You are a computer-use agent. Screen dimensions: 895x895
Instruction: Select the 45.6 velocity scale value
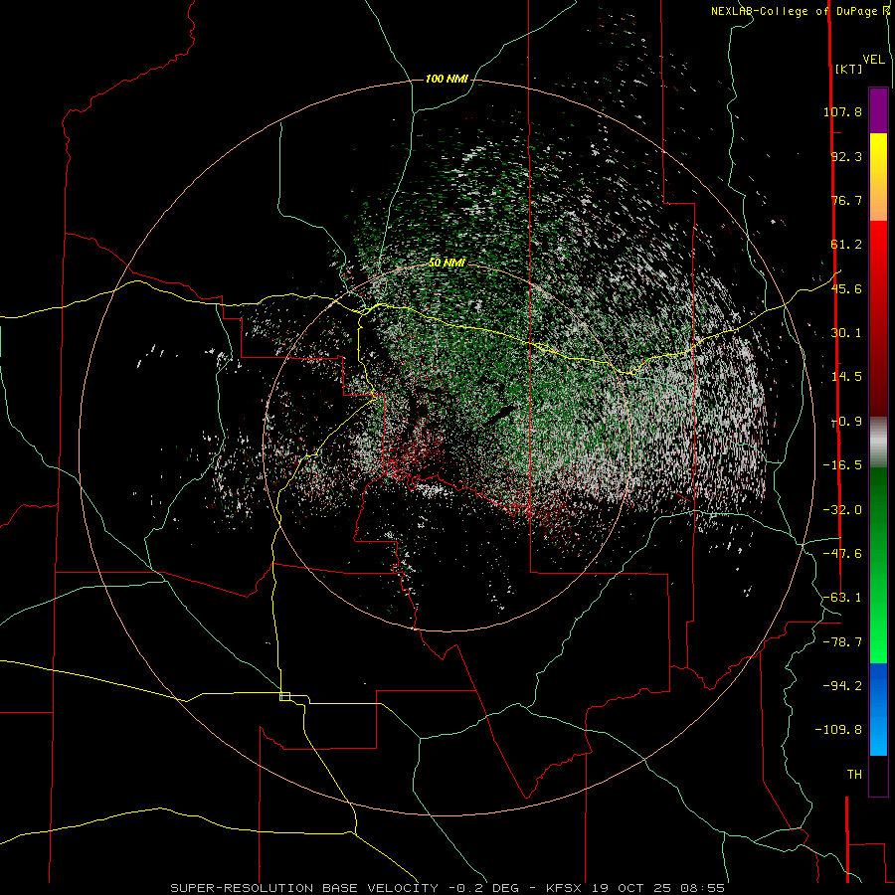point(846,288)
